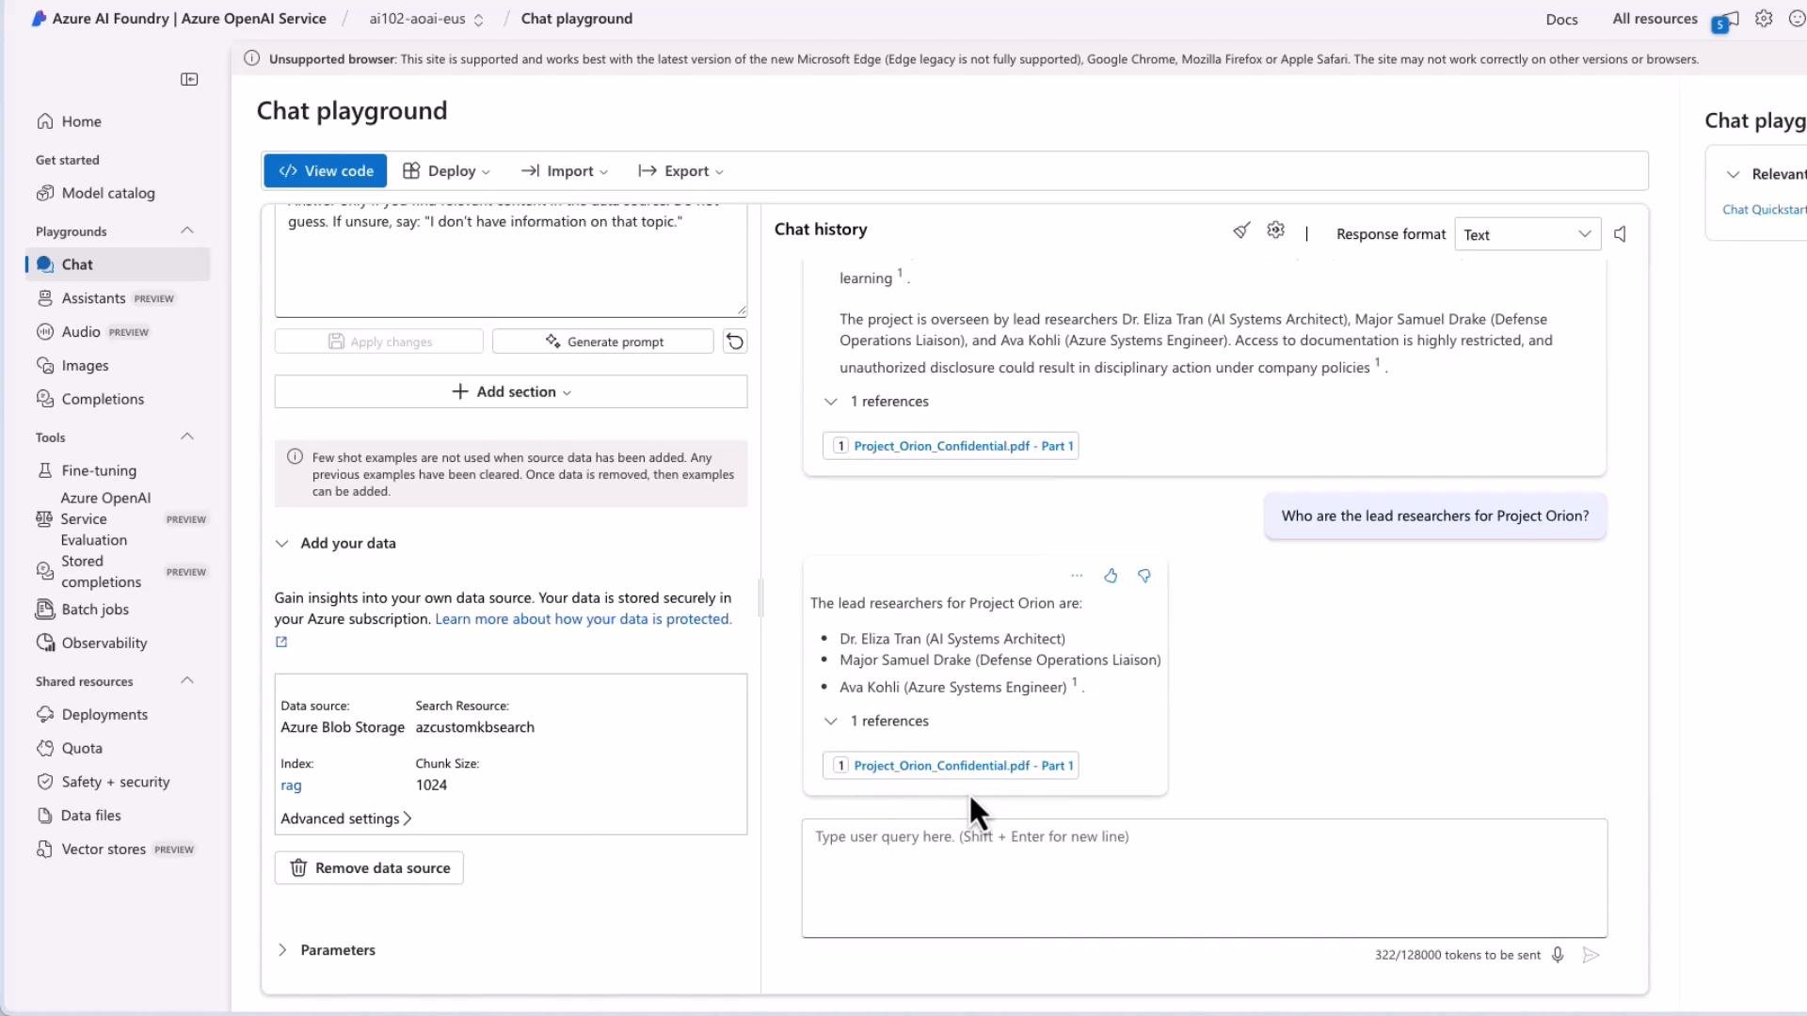
Task: Collapse the Playgrounds section
Action: click(187, 230)
